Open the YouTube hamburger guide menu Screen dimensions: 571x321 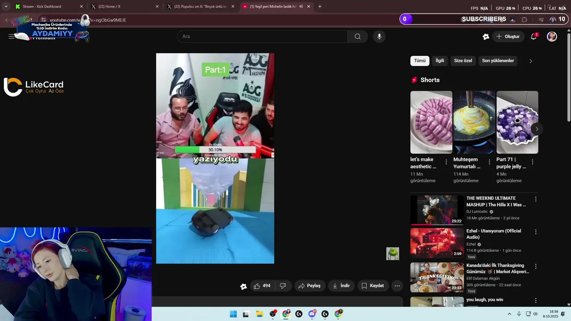click(x=11, y=37)
